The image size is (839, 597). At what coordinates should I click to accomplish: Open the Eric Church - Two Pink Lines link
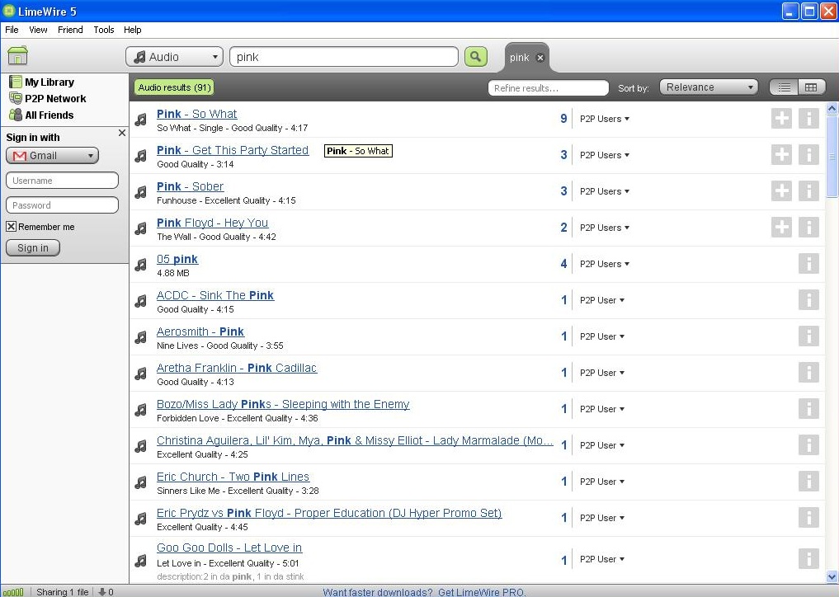pyautogui.click(x=233, y=477)
